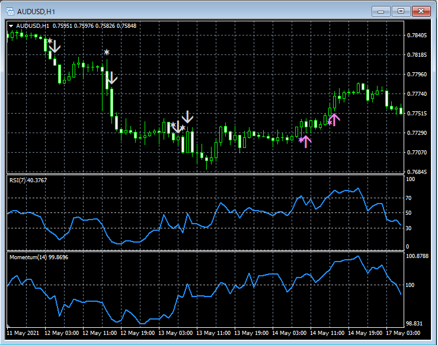Click the RSI 70 level label
The width and height of the screenshot is (438, 345).
[x=408, y=198]
